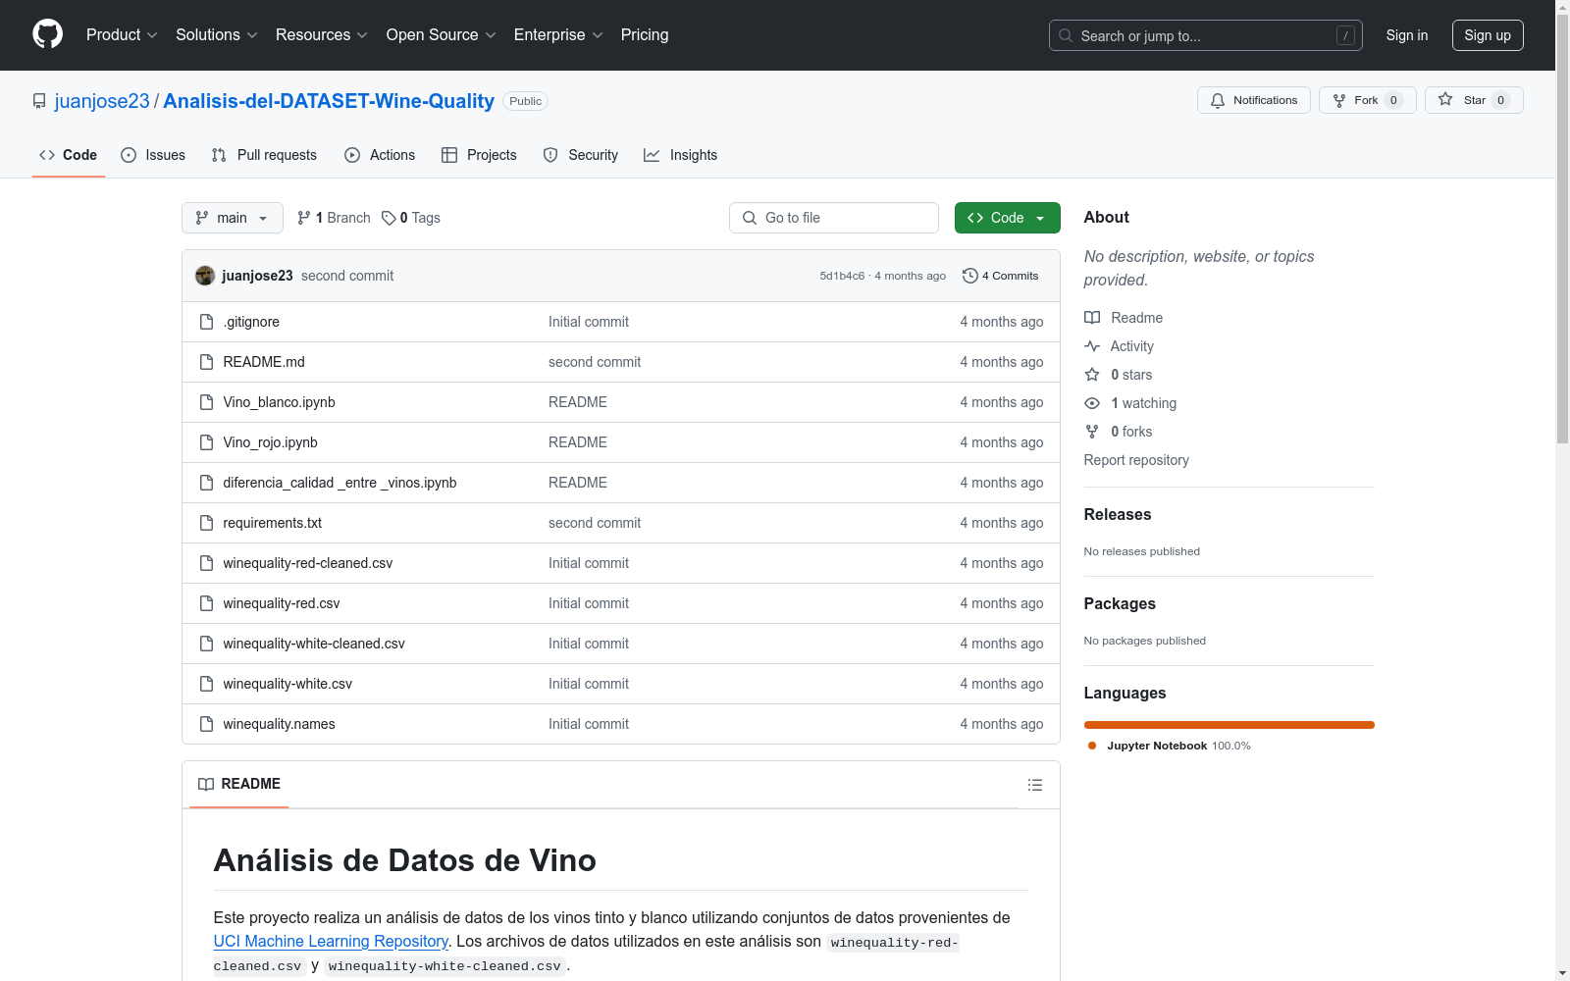Expand the Solutions menu
The image size is (1570, 981).
pyautogui.click(x=217, y=34)
